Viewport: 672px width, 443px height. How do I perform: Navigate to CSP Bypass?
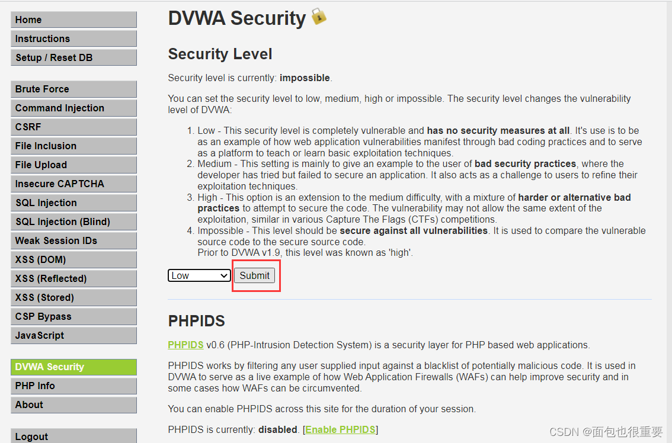pyautogui.click(x=73, y=316)
